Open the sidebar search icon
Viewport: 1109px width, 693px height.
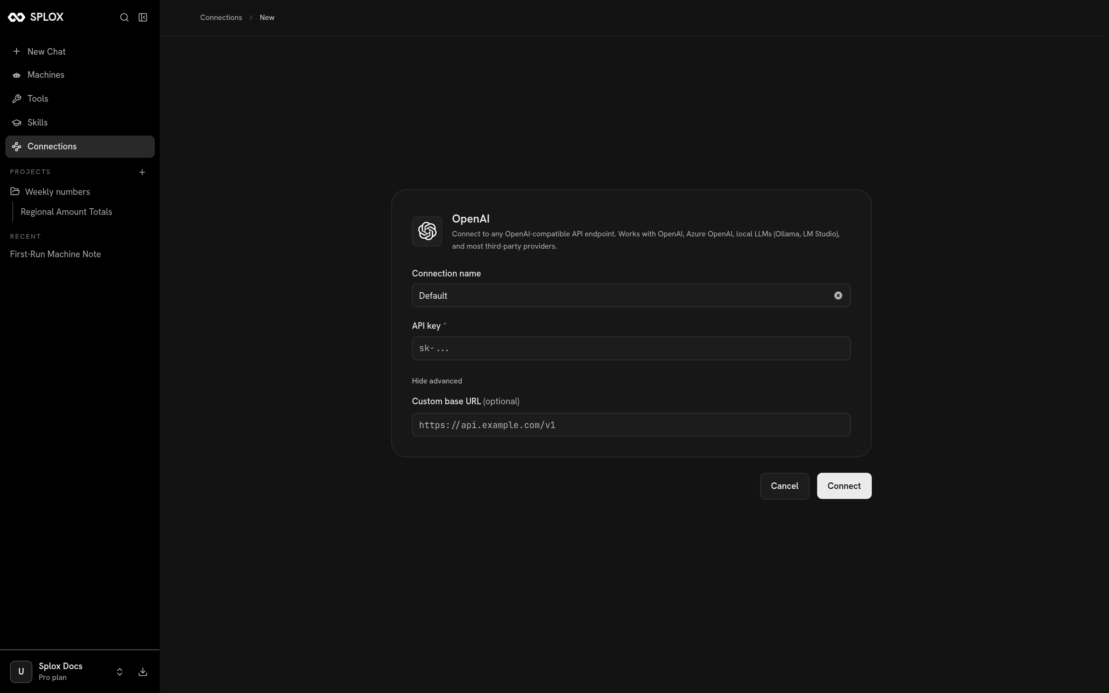[124, 17]
